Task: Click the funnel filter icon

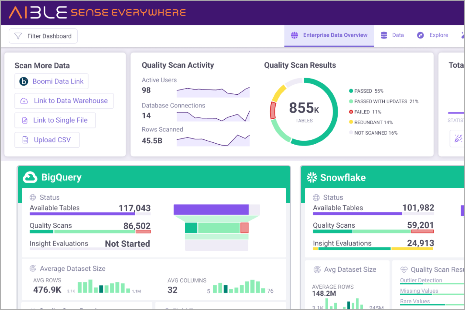Action: 18,36
